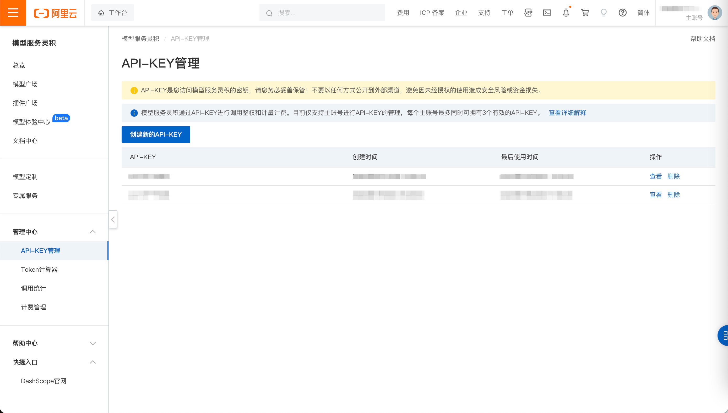Go to 模型广场 in sidebar
The width and height of the screenshot is (728, 413).
tap(25, 84)
